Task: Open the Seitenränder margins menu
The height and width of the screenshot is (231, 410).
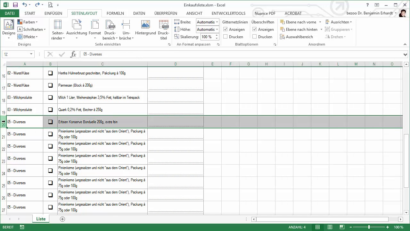Action: [x=58, y=30]
